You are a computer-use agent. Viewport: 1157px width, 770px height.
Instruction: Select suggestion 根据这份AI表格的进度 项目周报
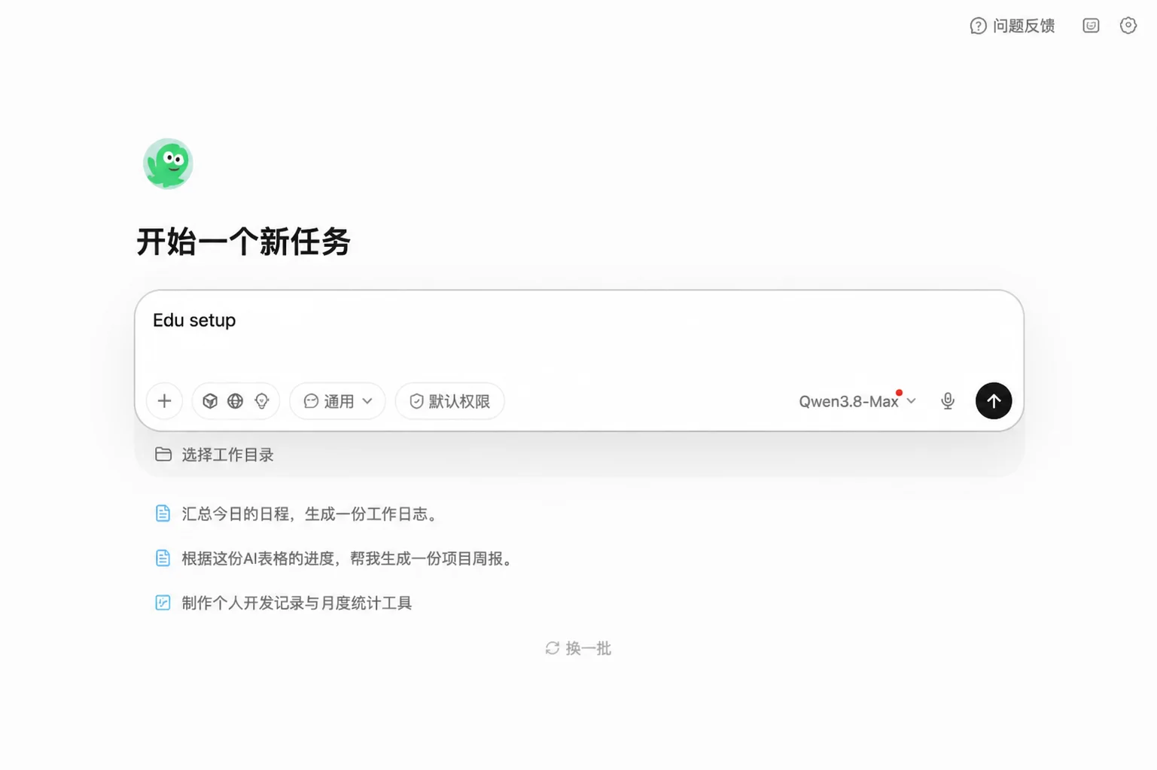(x=335, y=558)
